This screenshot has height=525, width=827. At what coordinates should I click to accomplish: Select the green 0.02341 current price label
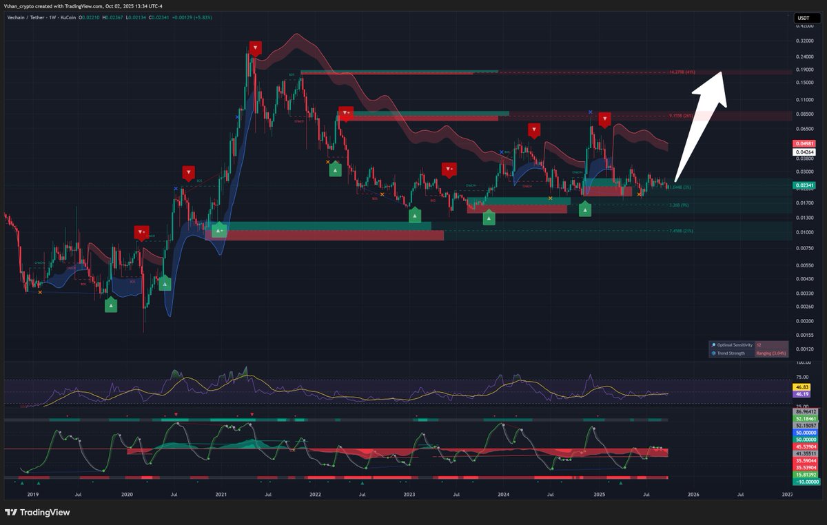(804, 185)
